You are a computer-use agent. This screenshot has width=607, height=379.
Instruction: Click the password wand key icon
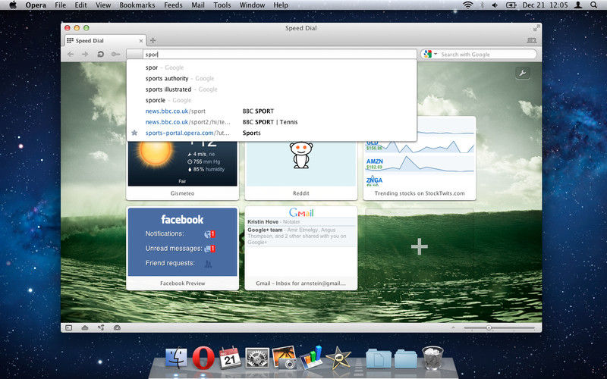115,55
